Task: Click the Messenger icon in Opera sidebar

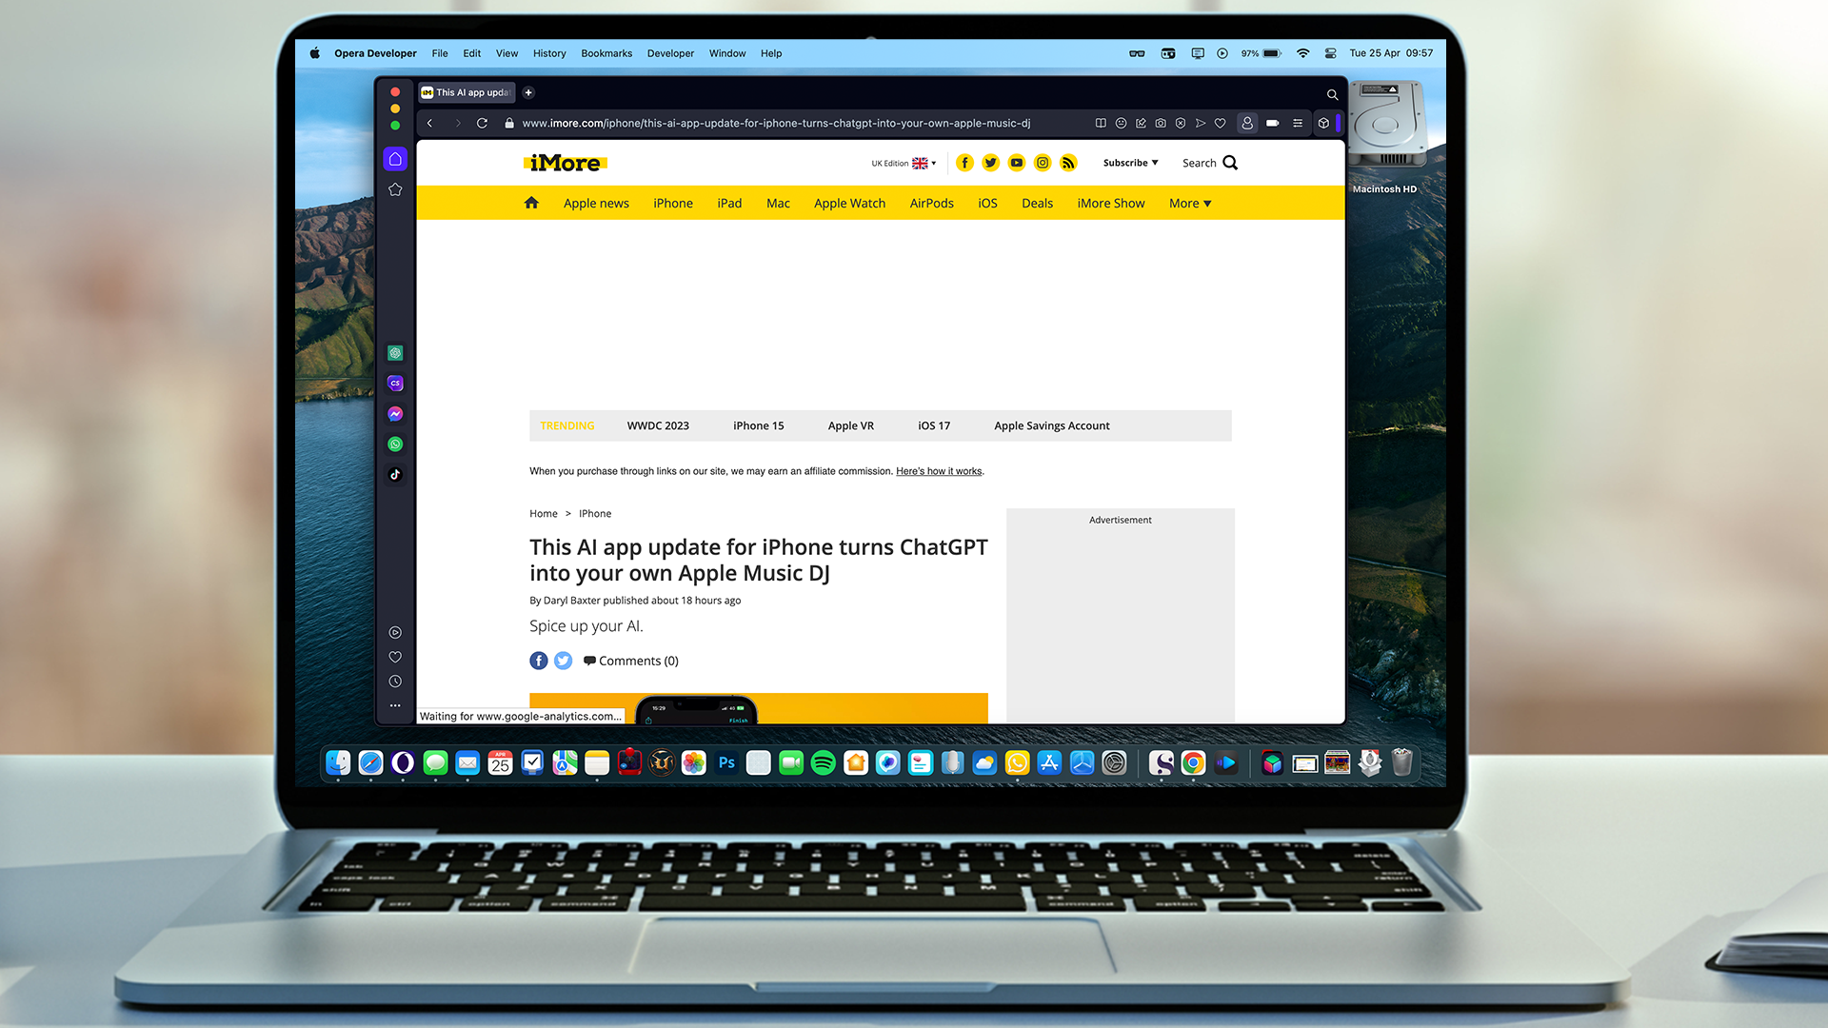Action: (397, 414)
